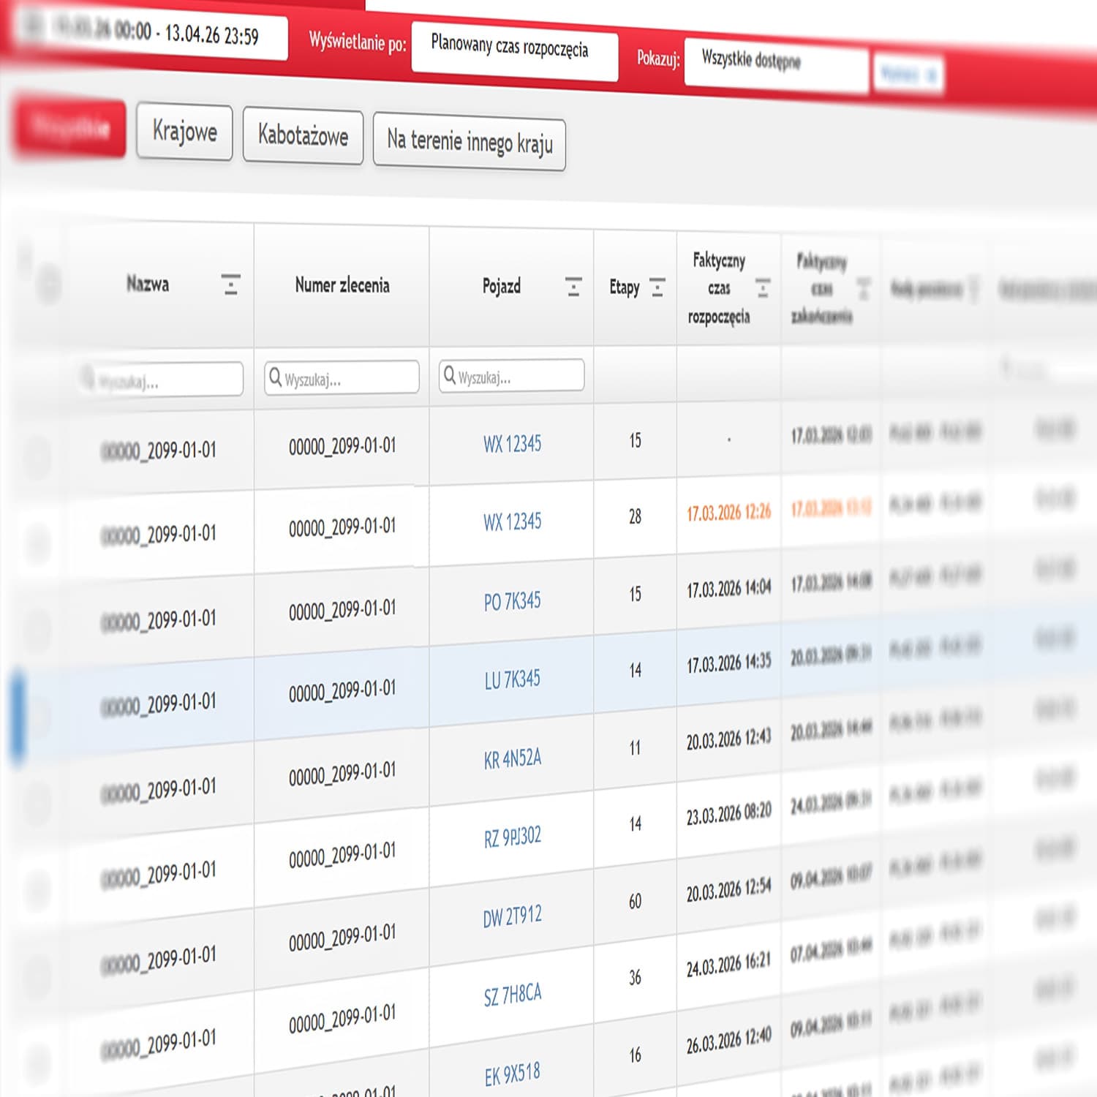Sort by the Numer zlecenia column header

[342, 285]
